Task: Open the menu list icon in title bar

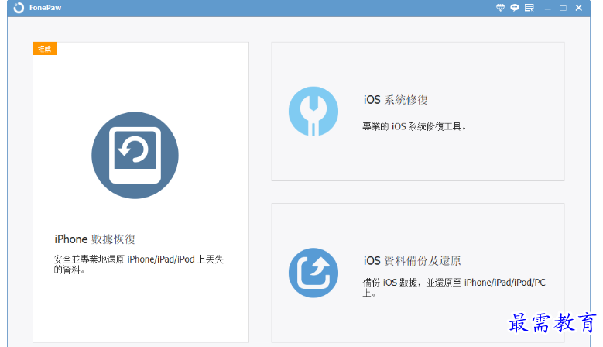Action: click(529, 8)
